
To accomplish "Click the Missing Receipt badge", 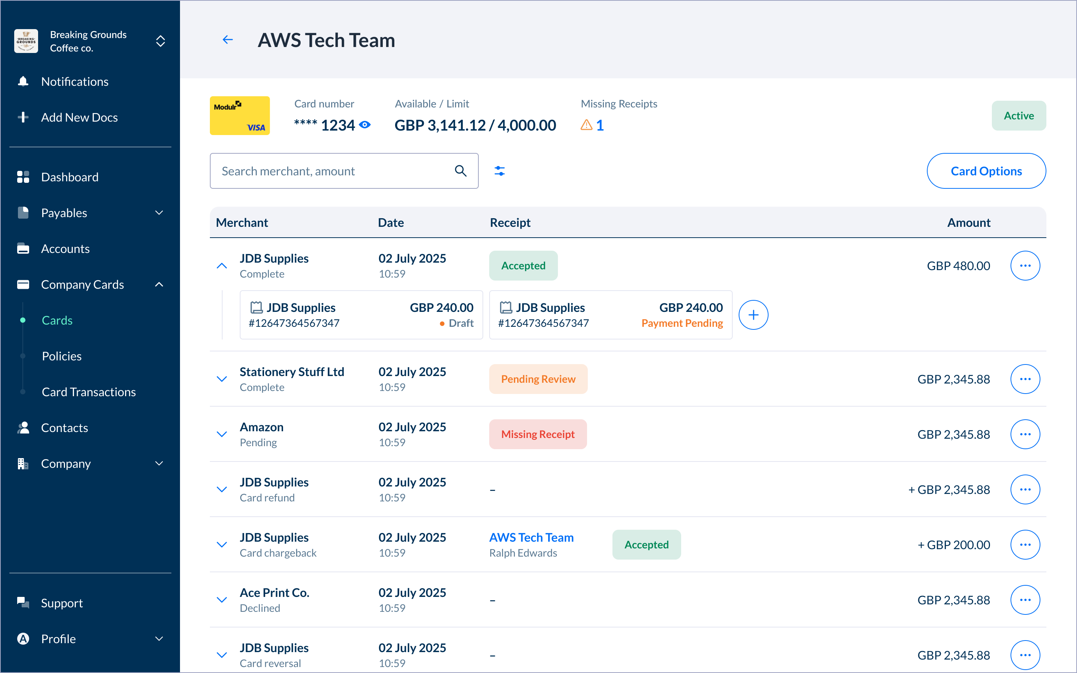I will [x=538, y=434].
